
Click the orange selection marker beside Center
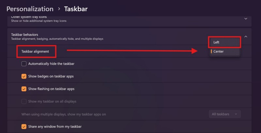211,52
